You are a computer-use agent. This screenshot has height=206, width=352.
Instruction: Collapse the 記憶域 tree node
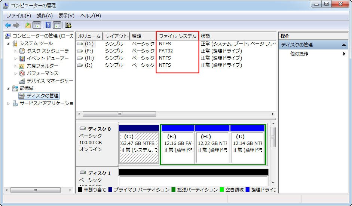pos(9,88)
